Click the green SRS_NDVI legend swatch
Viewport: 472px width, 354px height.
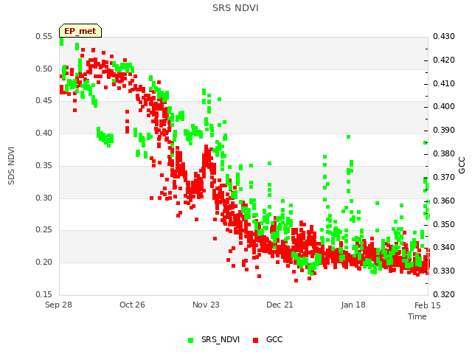click(190, 340)
